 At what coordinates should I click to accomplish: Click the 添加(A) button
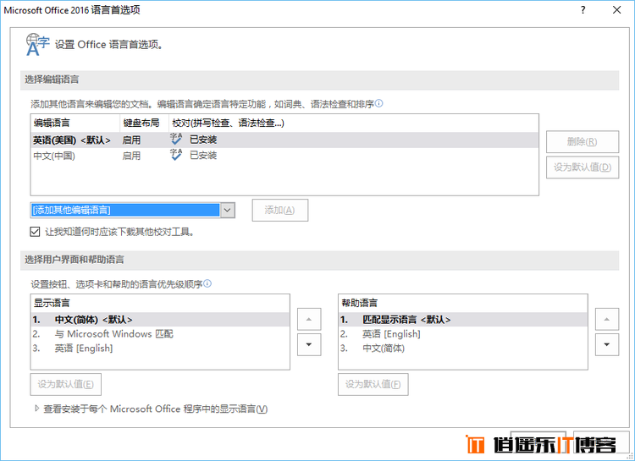click(280, 210)
